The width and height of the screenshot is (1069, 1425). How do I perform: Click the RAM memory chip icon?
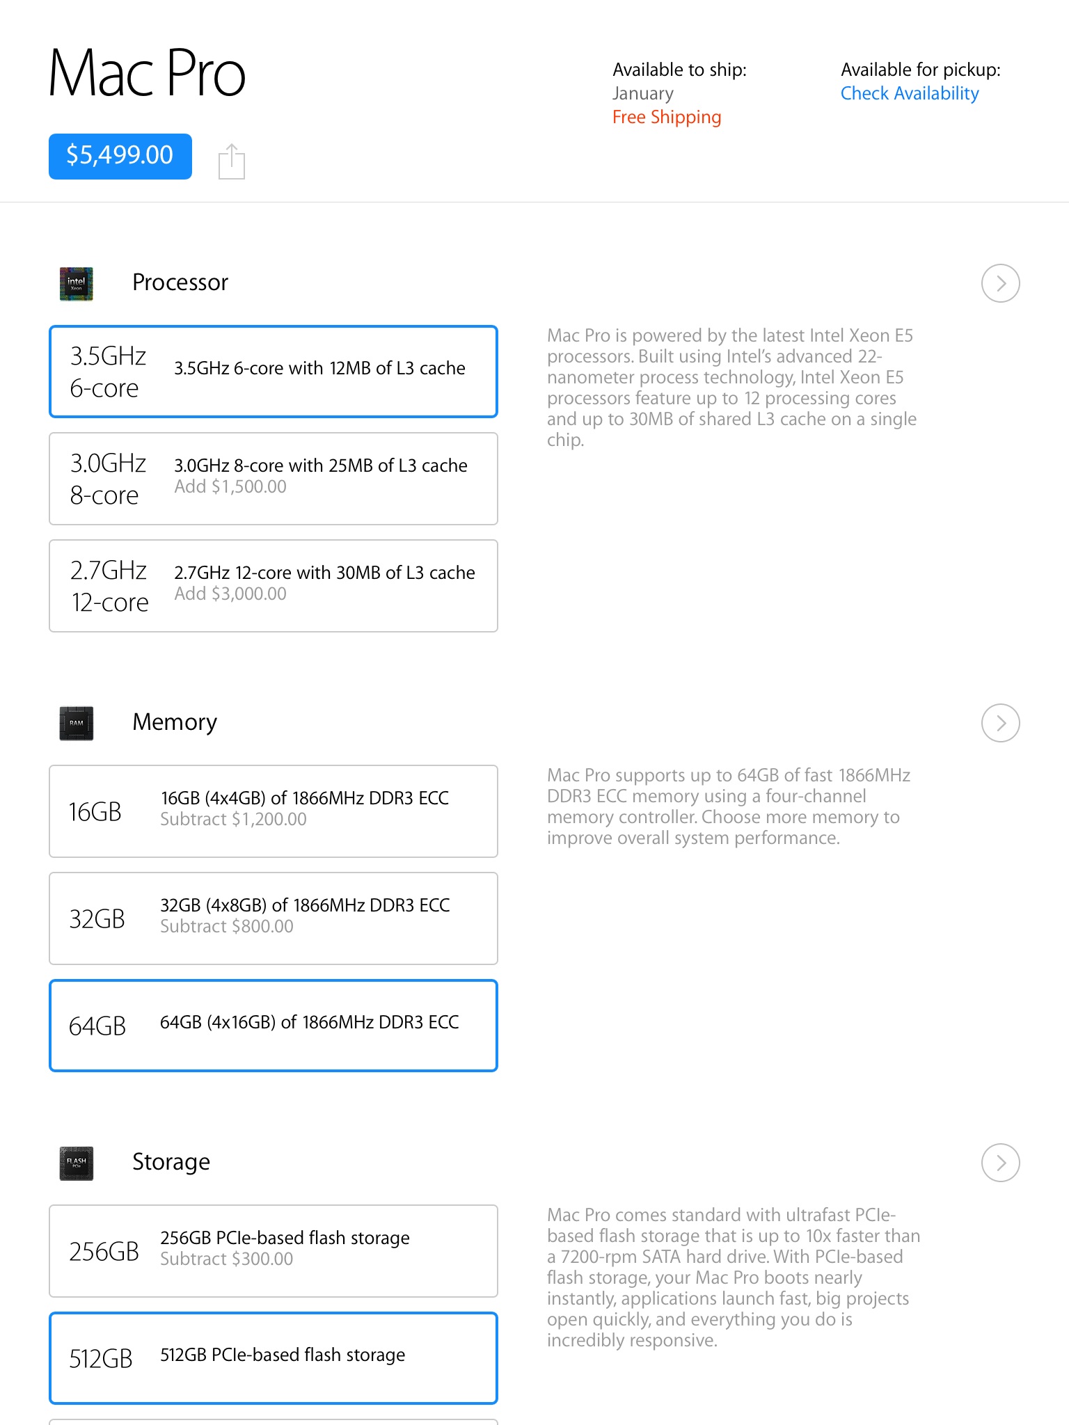click(77, 723)
